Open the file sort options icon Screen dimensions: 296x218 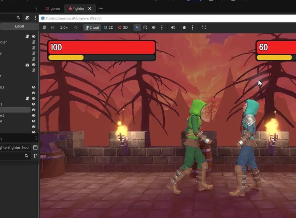click(x=35, y=156)
